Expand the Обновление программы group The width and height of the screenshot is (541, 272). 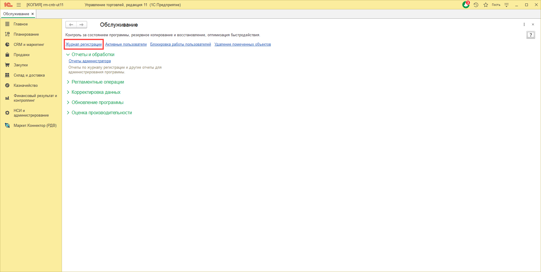95,102
